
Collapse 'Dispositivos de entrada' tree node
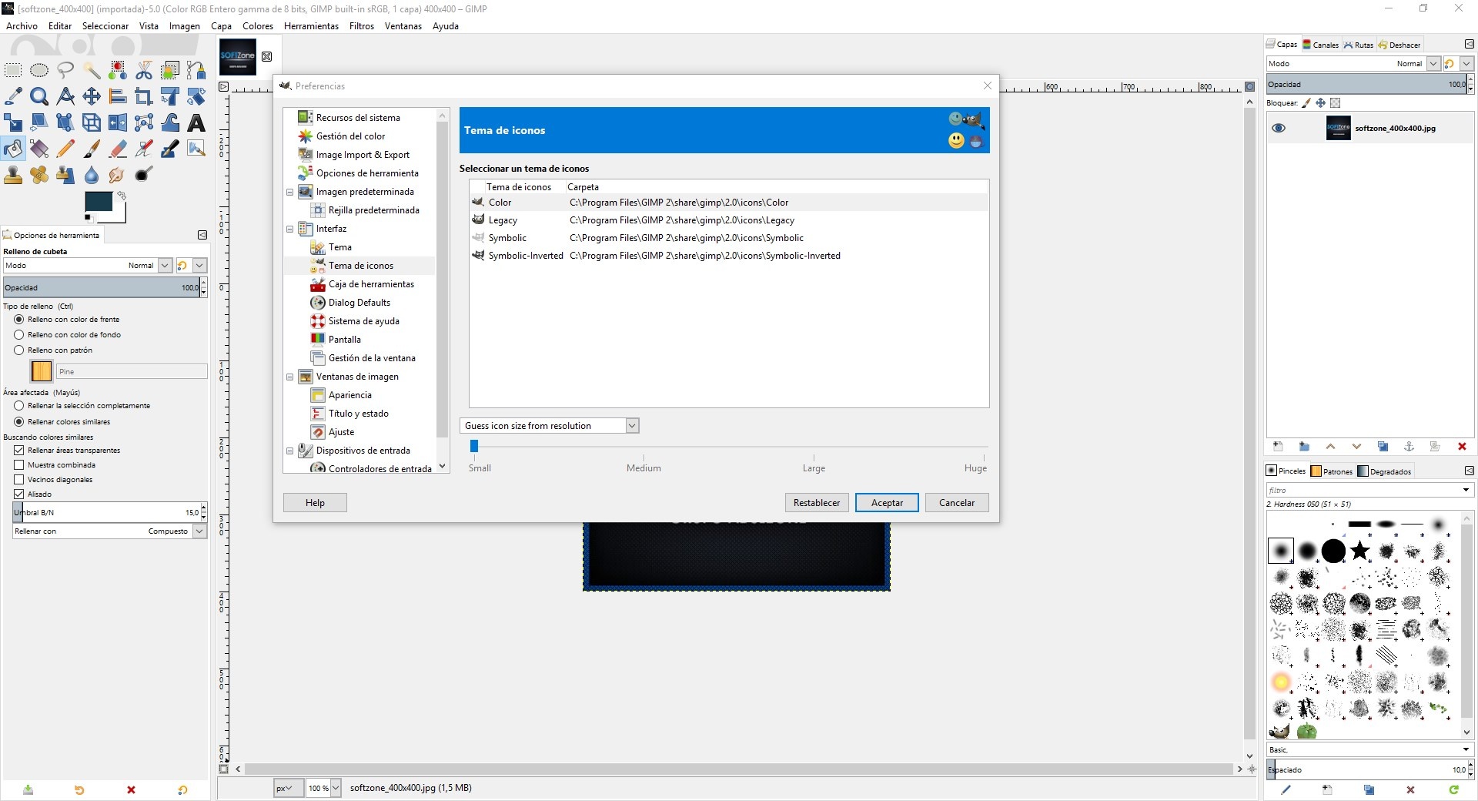[290, 451]
